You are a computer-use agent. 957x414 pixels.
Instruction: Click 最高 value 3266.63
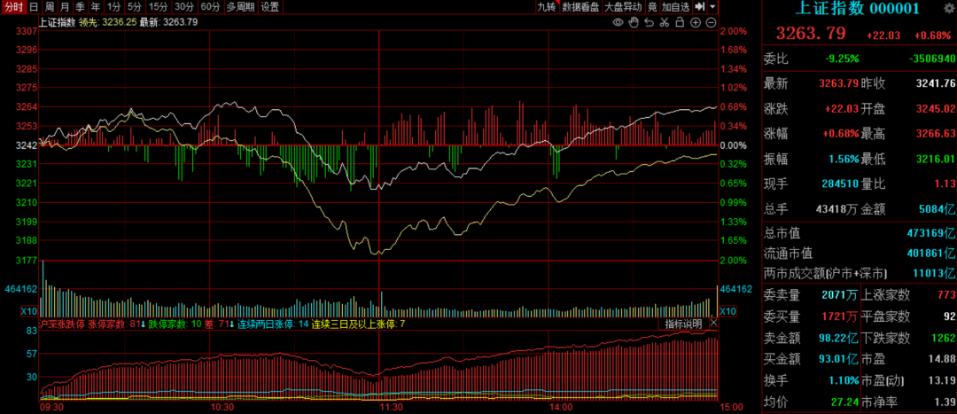(x=937, y=134)
